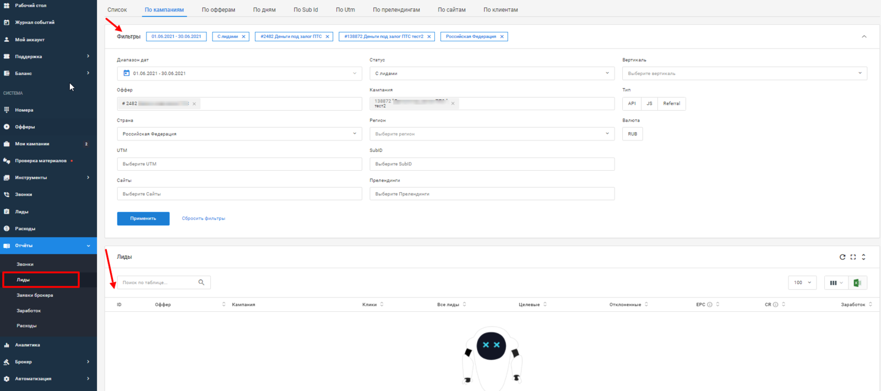
Task: Open the Вертикаль dropdown
Action: [744, 73]
